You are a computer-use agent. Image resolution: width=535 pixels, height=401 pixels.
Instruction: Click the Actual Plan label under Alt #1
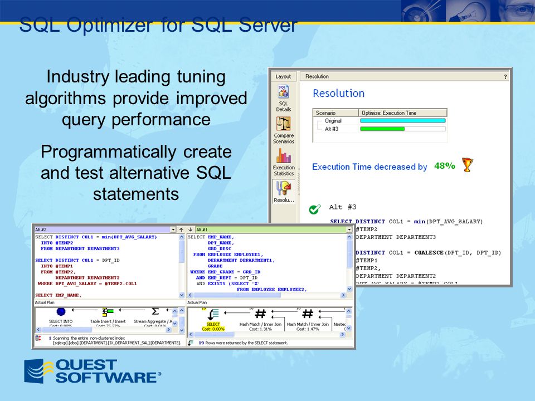[197, 302]
